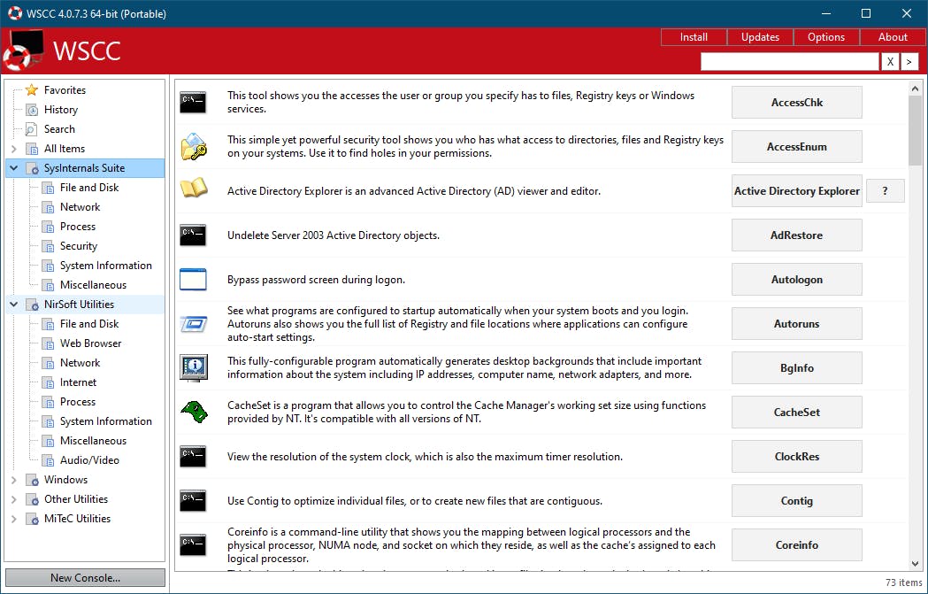Launch the BgInfo tool
The height and width of the screenshot is (594, 928).
[796, 367]
